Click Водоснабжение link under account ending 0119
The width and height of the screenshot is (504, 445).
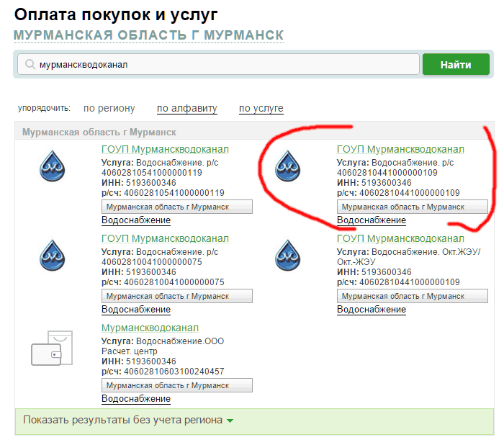coord(136,220)
